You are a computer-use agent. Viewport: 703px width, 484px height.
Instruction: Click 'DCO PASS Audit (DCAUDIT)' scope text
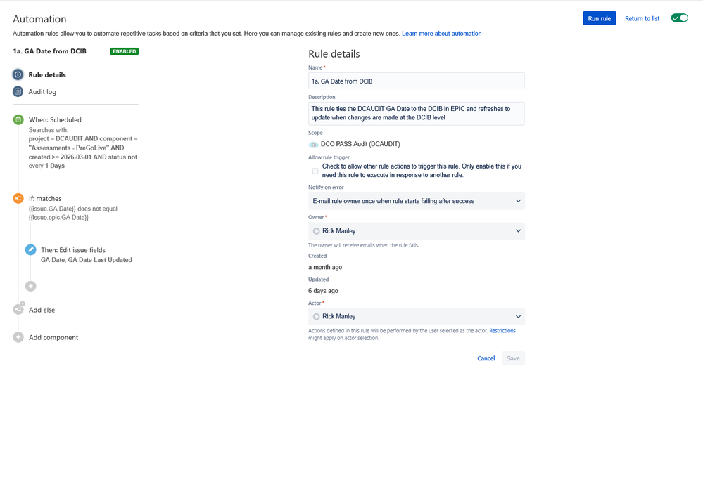click(x=360, y=144)
